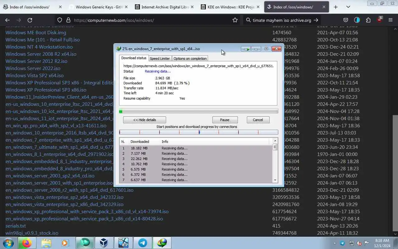Open the taskbar clock showing 8:18 AM

(382, 243)
